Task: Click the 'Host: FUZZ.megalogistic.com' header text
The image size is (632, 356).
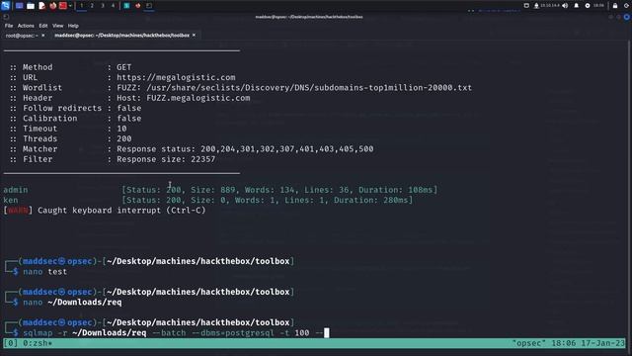Action: (184, 98)
